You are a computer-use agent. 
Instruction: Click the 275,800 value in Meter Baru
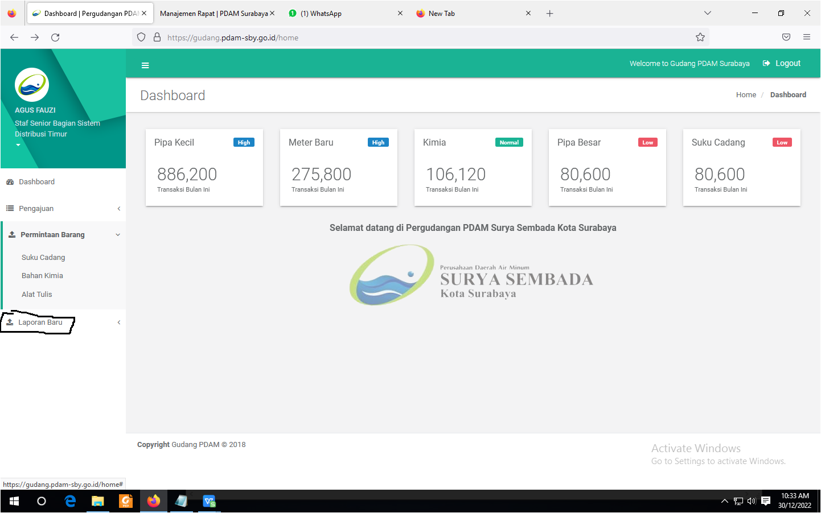click(321, 174)
